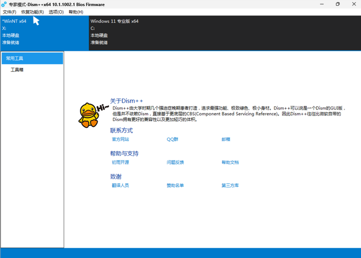The height and width of the screenshot is (258, 361).
Task: Click the 帮助与支持 heading
Action: click(124, 154)
